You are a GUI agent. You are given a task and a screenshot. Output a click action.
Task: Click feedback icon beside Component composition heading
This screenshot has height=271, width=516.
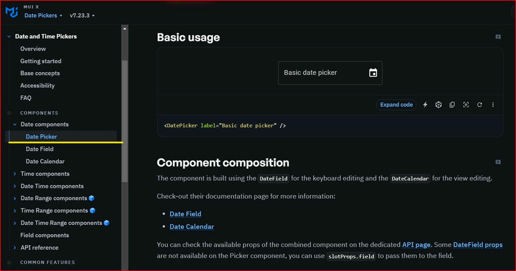pos(498,162)
